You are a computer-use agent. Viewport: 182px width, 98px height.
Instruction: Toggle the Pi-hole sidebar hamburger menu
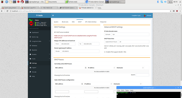[x=53, y=16]
